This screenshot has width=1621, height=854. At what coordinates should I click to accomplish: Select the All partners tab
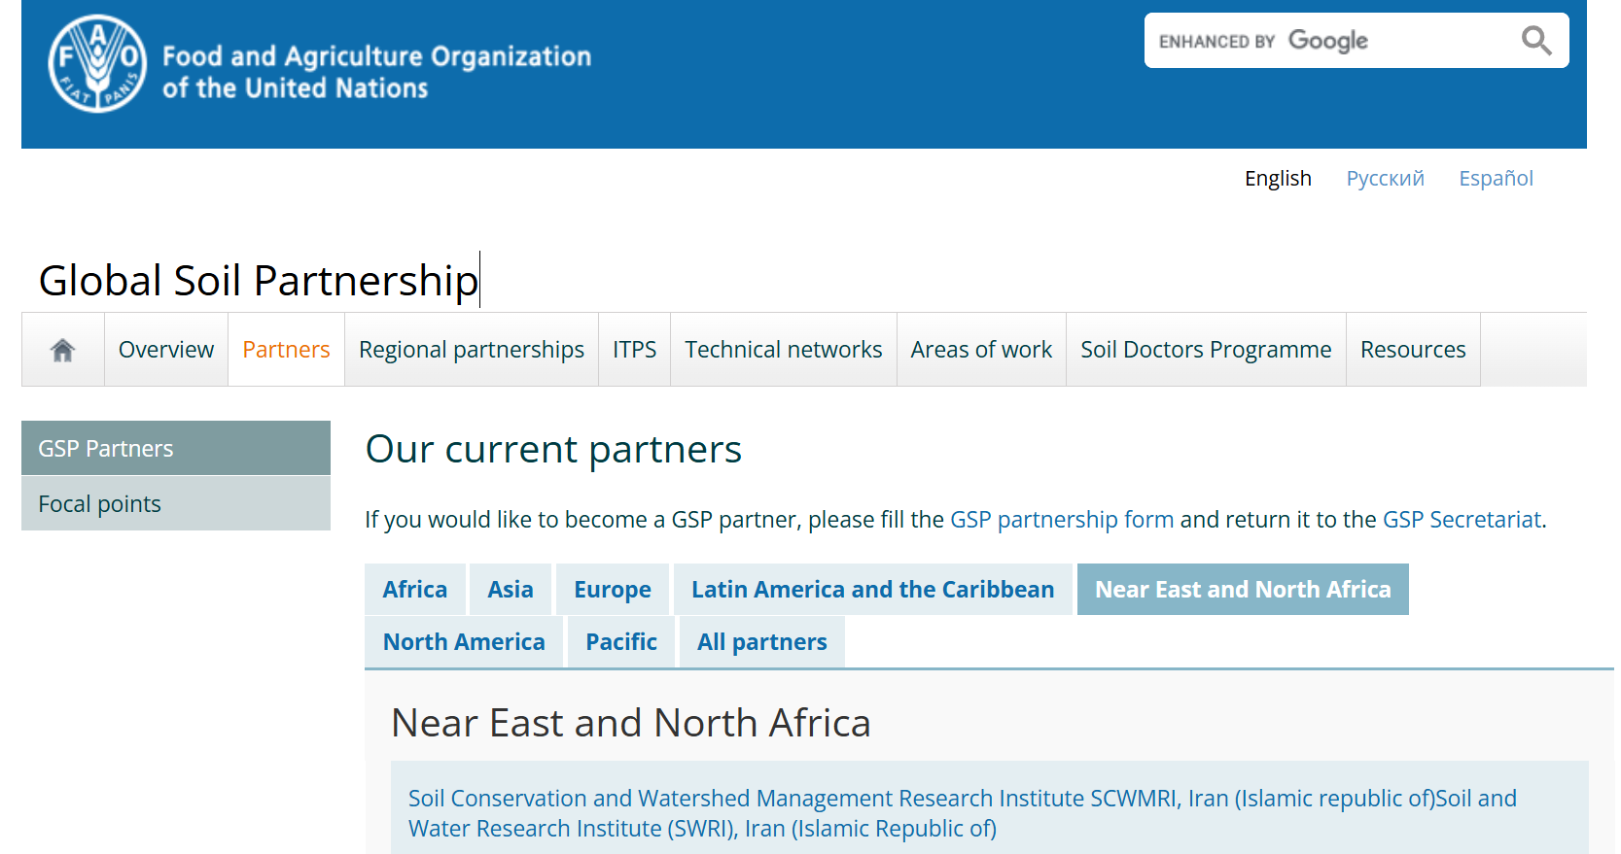point(761,642)
